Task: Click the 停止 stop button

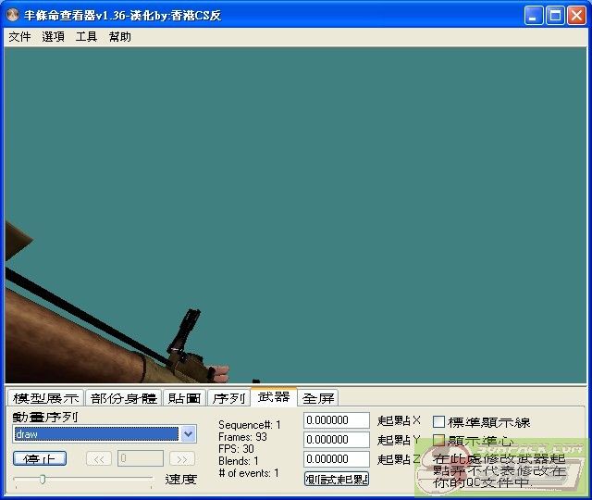Action: click(x=40, y=459)
